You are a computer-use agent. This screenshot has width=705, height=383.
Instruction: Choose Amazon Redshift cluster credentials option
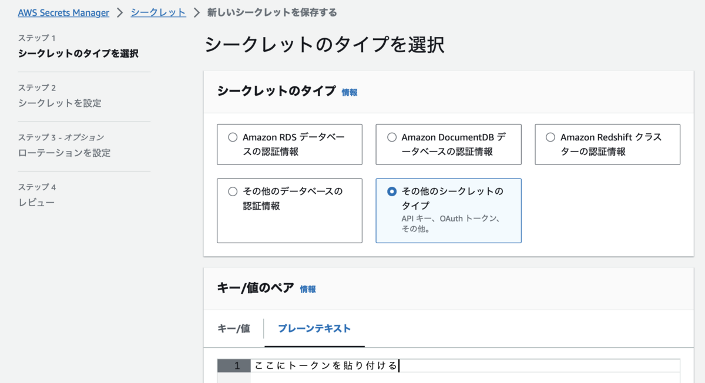tap(550, 137)
